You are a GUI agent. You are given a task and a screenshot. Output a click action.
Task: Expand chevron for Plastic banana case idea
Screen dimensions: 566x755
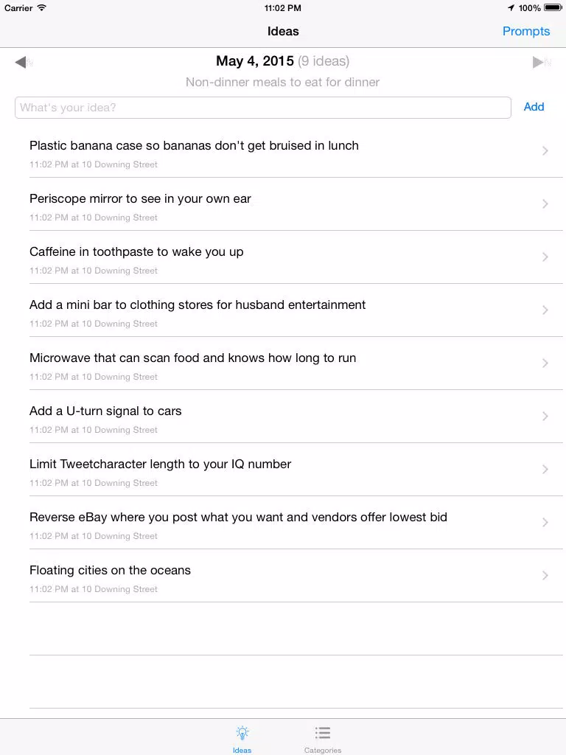545,150
